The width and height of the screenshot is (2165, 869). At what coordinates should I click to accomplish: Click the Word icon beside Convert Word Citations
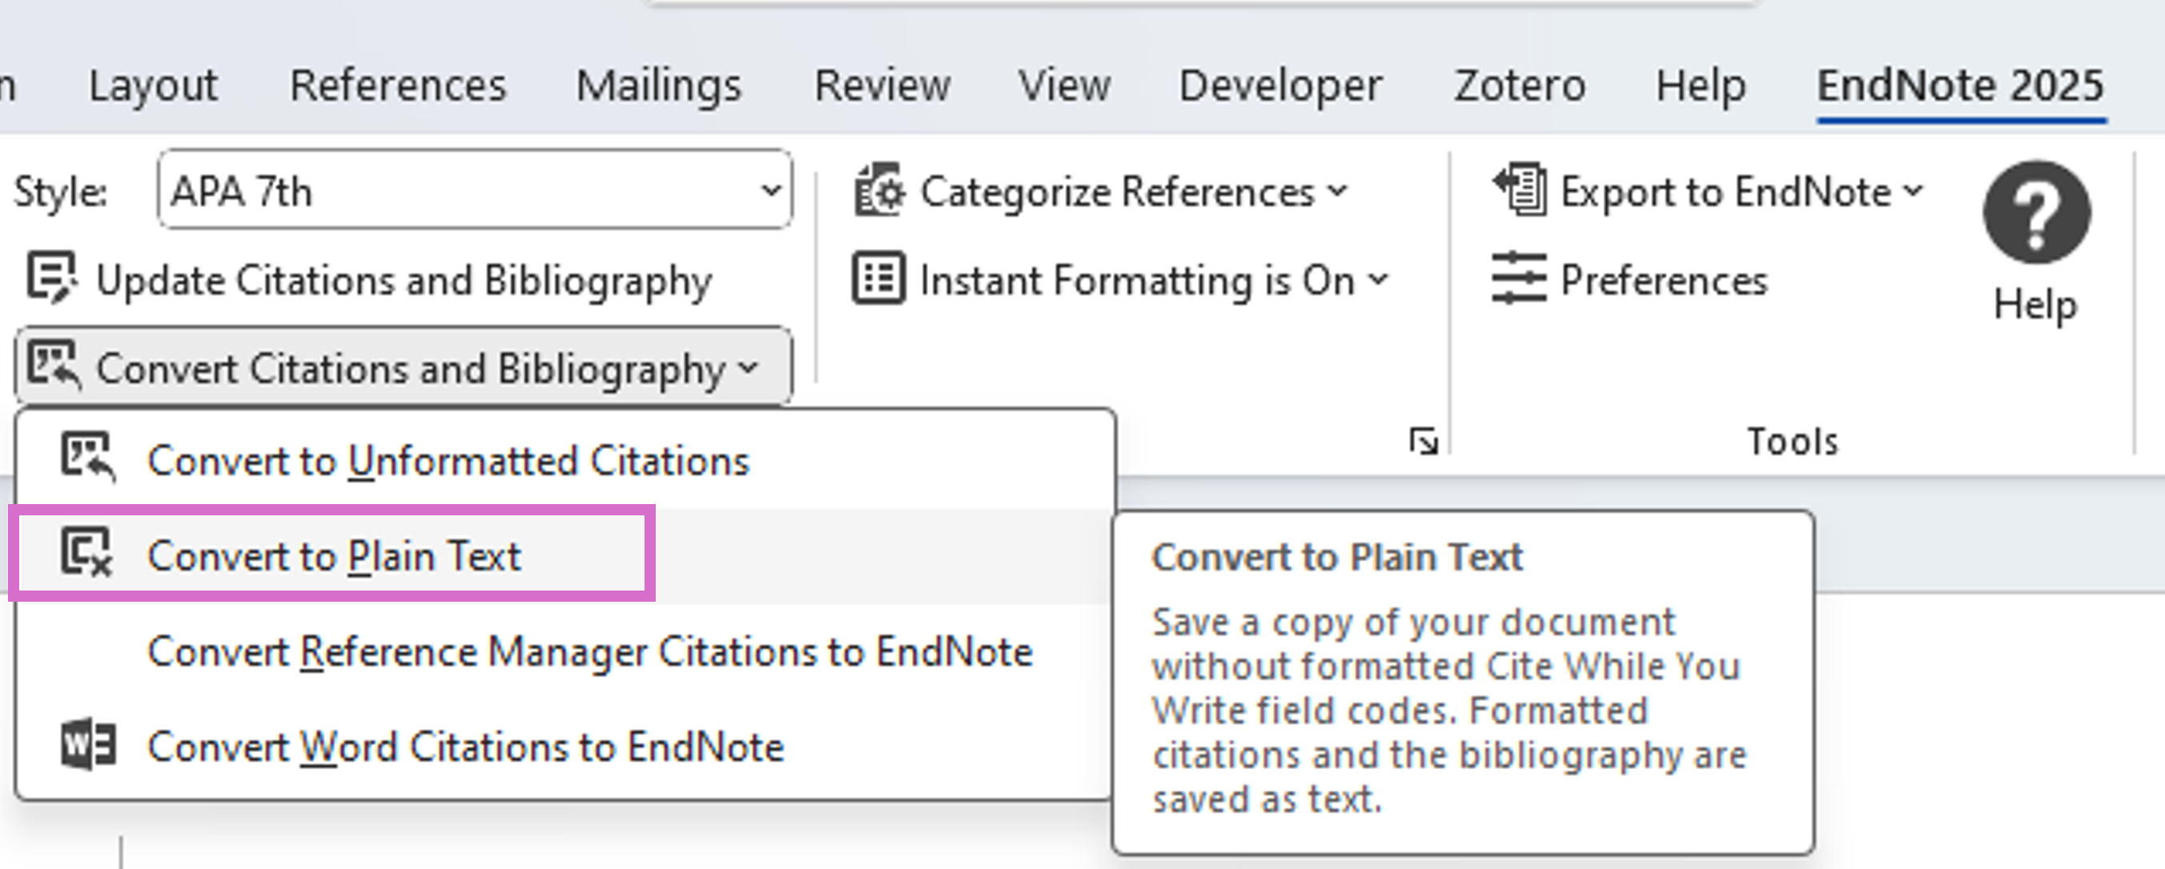(87, 745)
